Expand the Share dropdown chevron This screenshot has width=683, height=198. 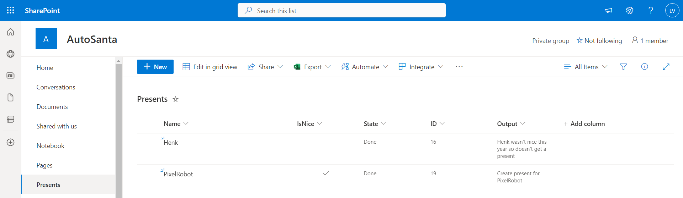click(x=280, y=67)
